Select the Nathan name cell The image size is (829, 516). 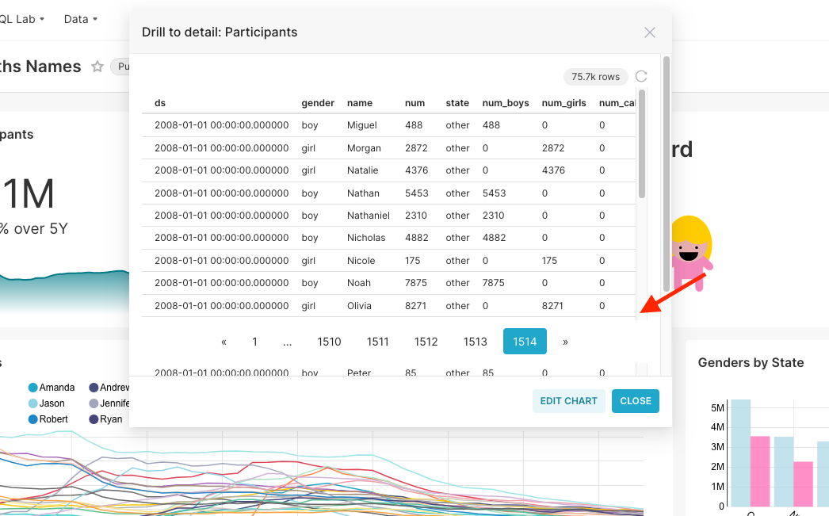coord(363,193)
